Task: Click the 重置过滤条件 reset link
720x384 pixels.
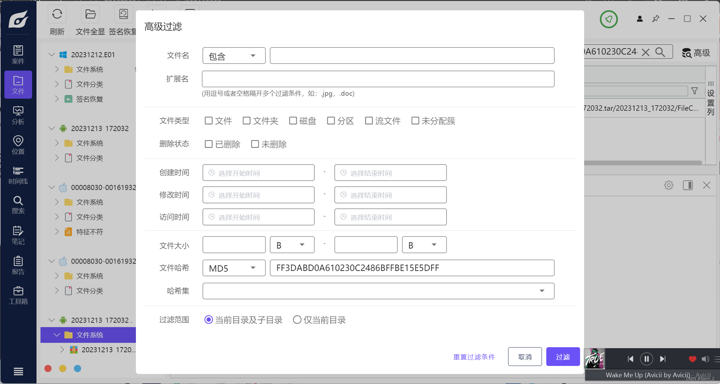Action: (474, 357)
